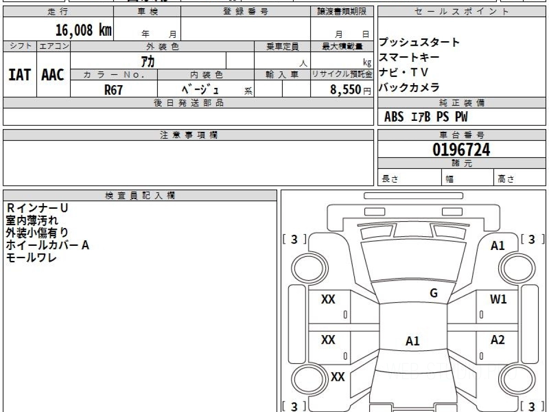Image resolution: width=549 pixels, height=412 pixels.
Task: Click the 後日発送部品 header
Action: [x=188, y=103]
